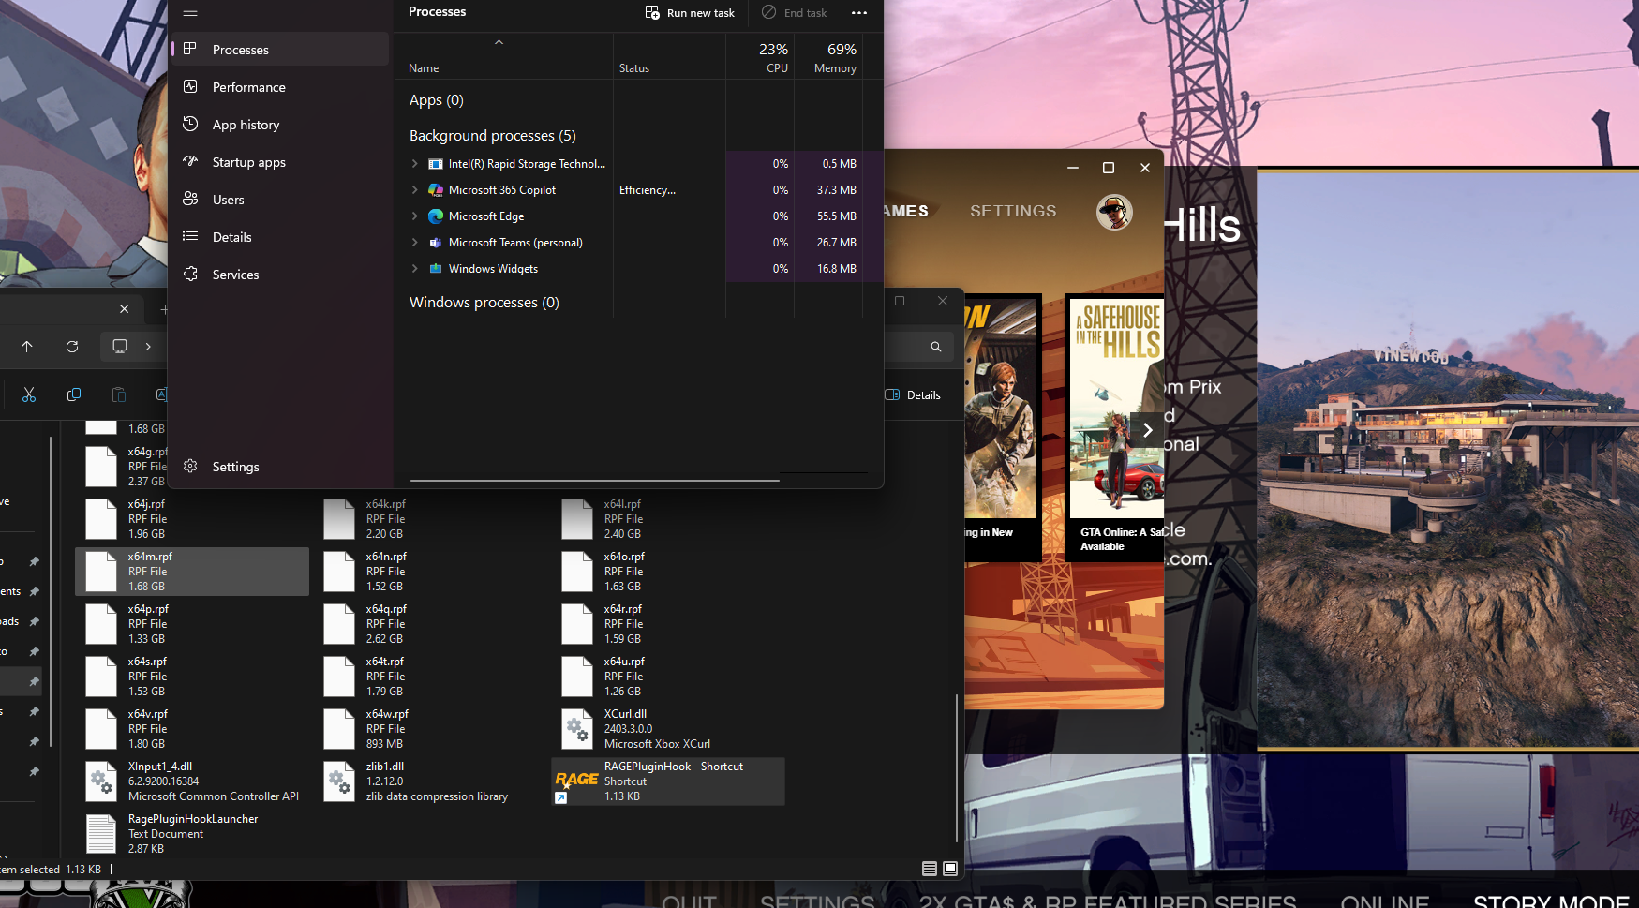Switch to the Performance tab

[x=248, y=87]
